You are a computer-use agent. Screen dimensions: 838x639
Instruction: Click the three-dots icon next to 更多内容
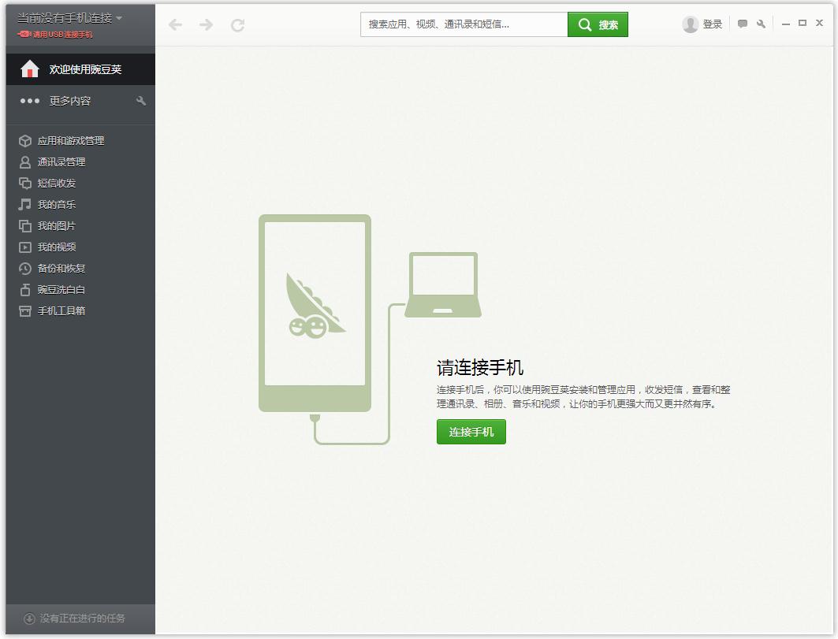pos(30,100)
